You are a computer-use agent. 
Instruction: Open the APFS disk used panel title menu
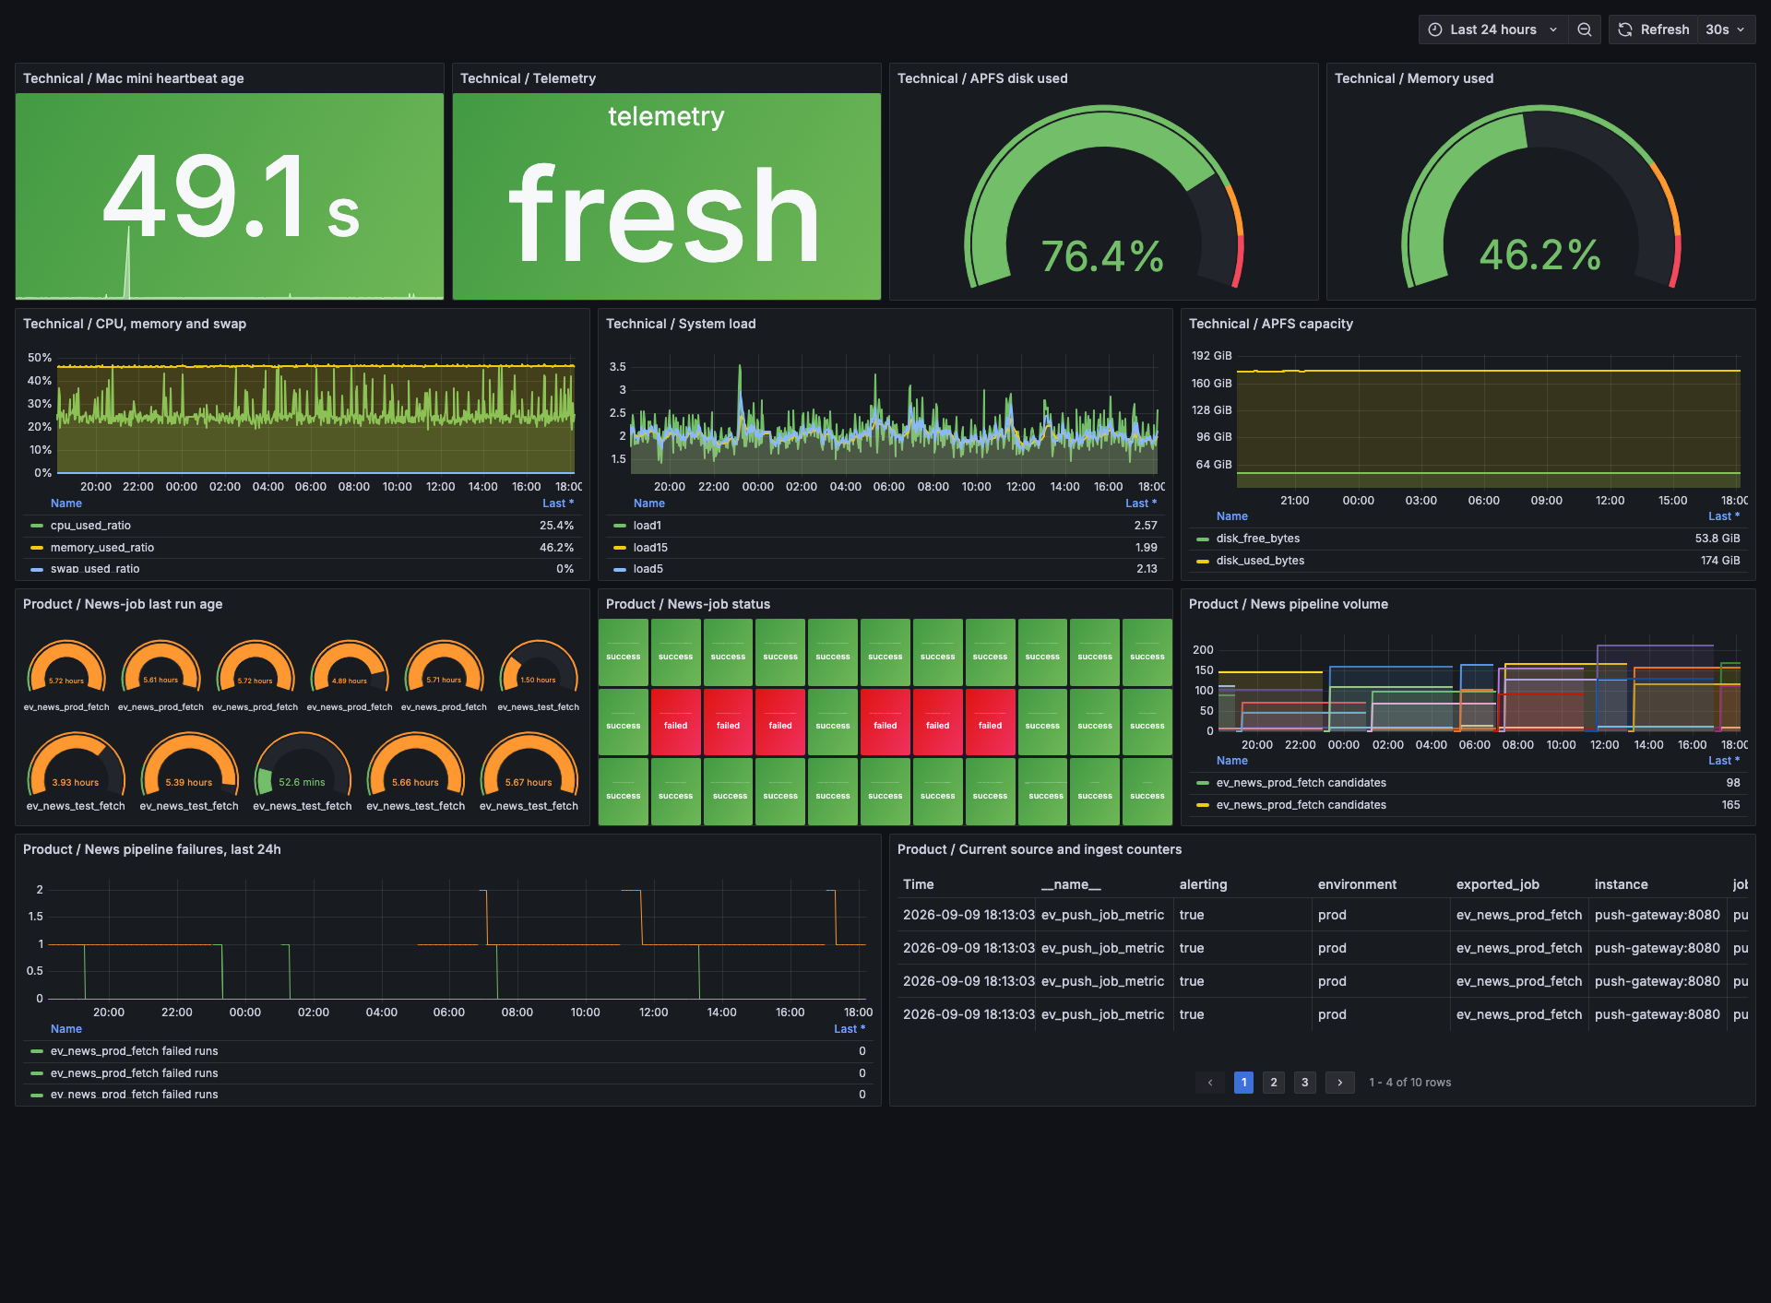click(x=982, y=78)
